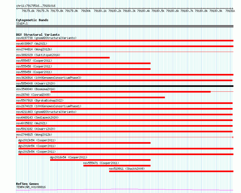241x193 pixels.
Task: Click the 11q14.1 band label
Action: point(22,23)
